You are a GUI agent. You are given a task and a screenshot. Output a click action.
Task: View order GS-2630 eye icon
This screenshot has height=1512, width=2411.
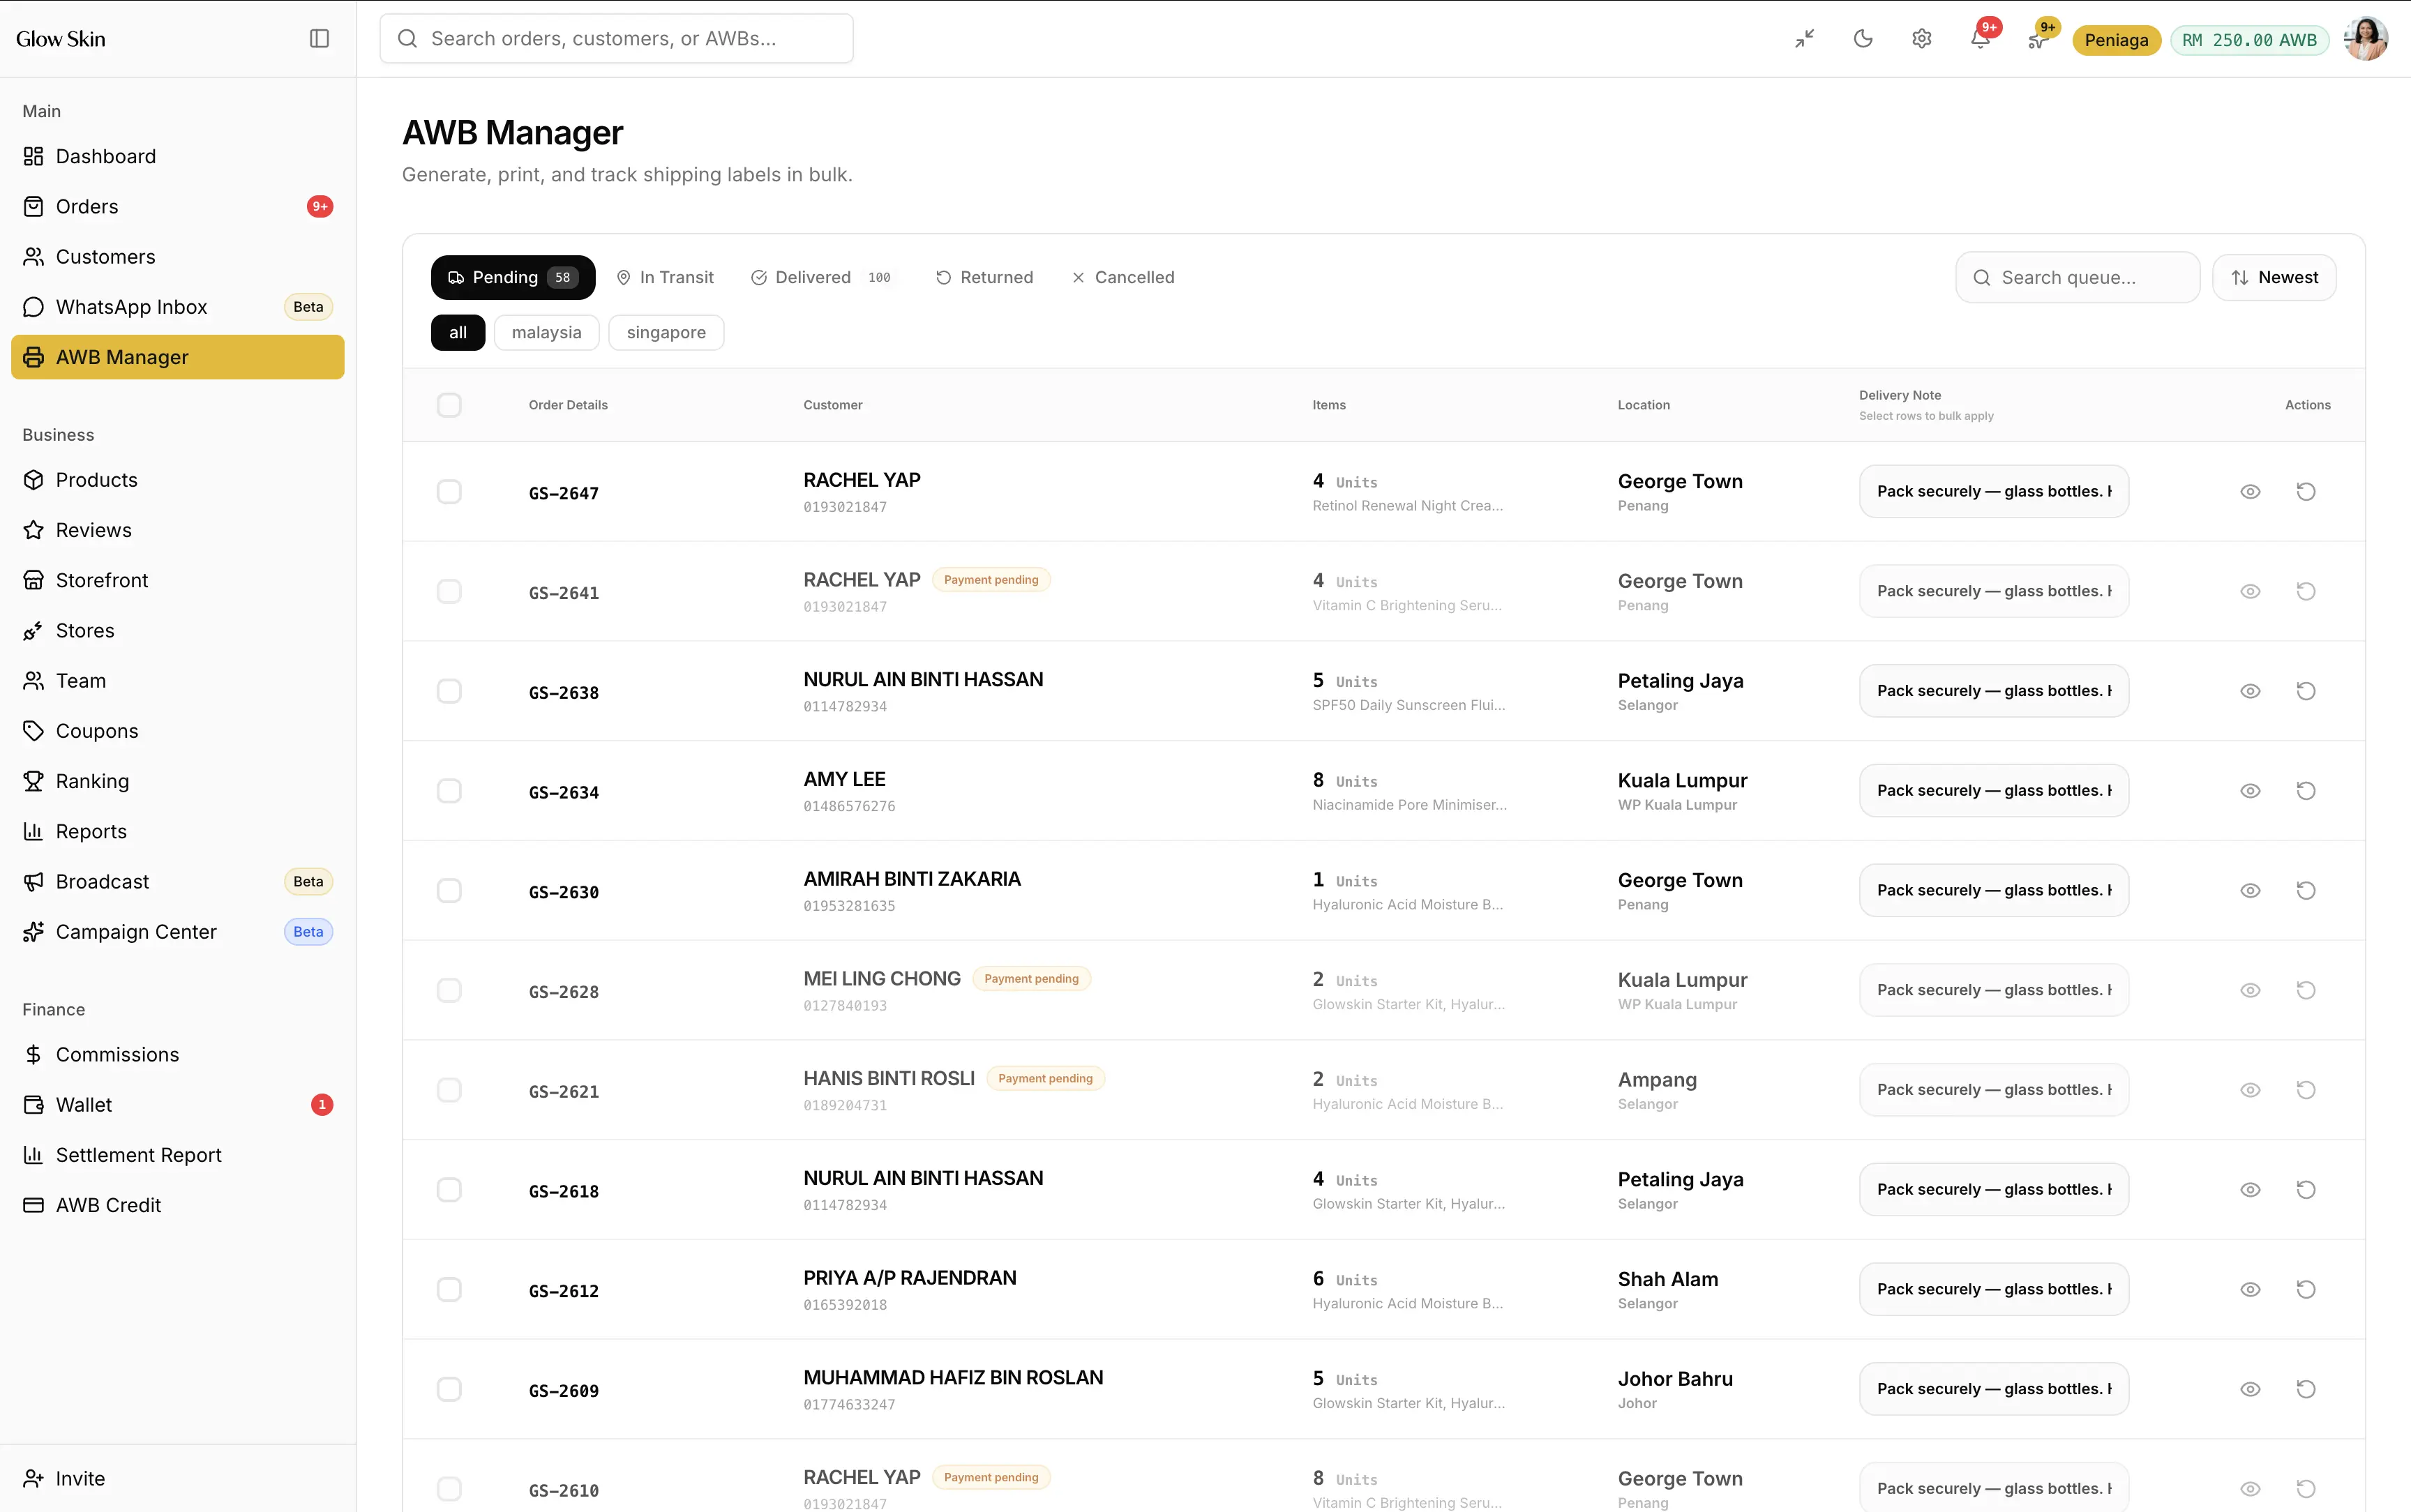pyautogui.click(x=2250, y=890)
